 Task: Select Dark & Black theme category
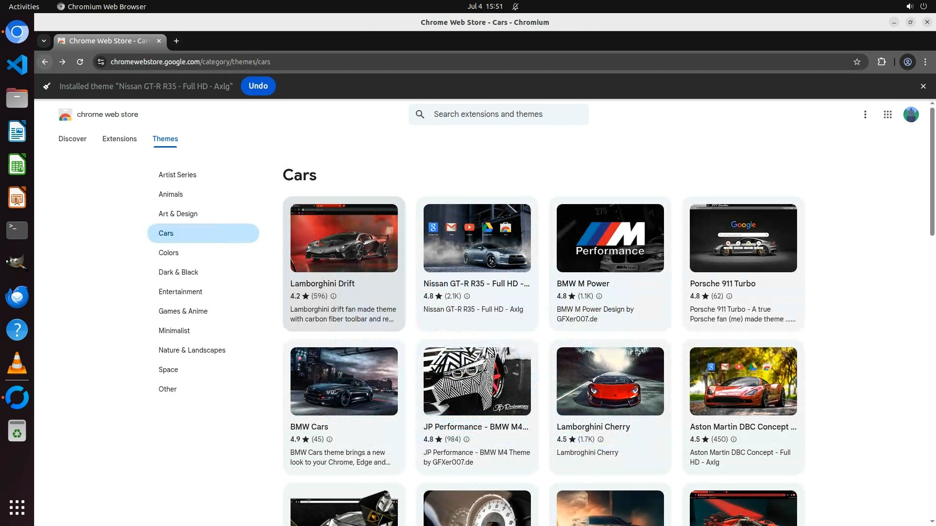[x=178, y=272]
